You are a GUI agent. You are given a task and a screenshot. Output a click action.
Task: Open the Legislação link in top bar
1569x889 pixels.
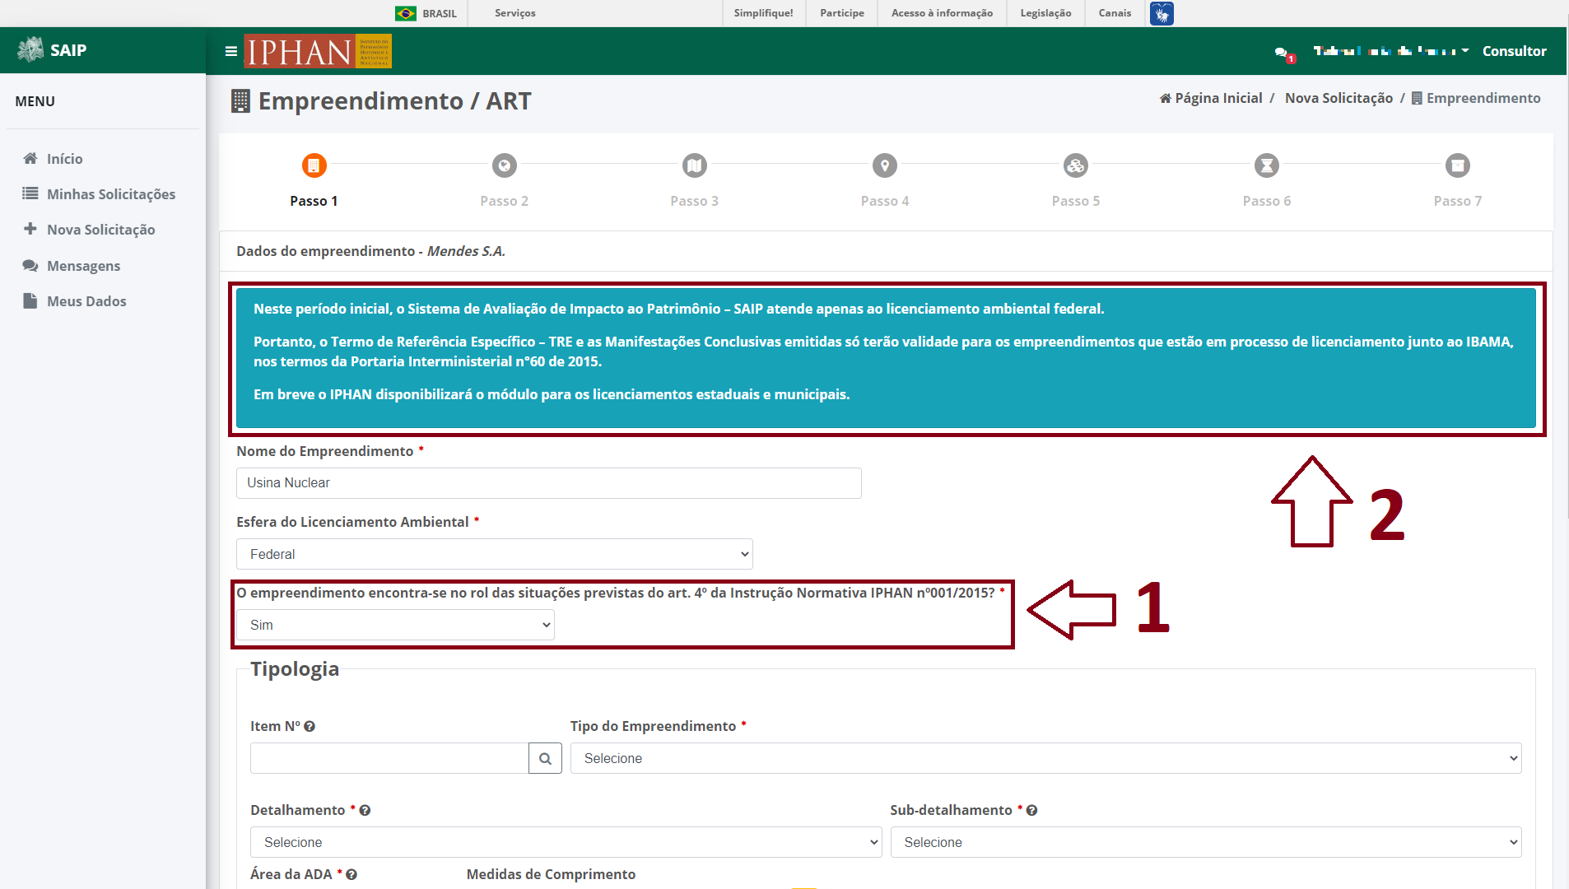(1045, 13)
